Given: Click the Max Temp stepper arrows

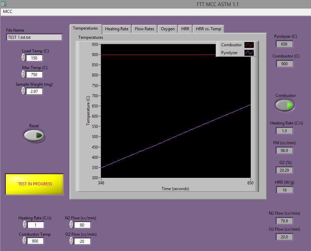Looking at the screenshot, I should tap(23, 74).
